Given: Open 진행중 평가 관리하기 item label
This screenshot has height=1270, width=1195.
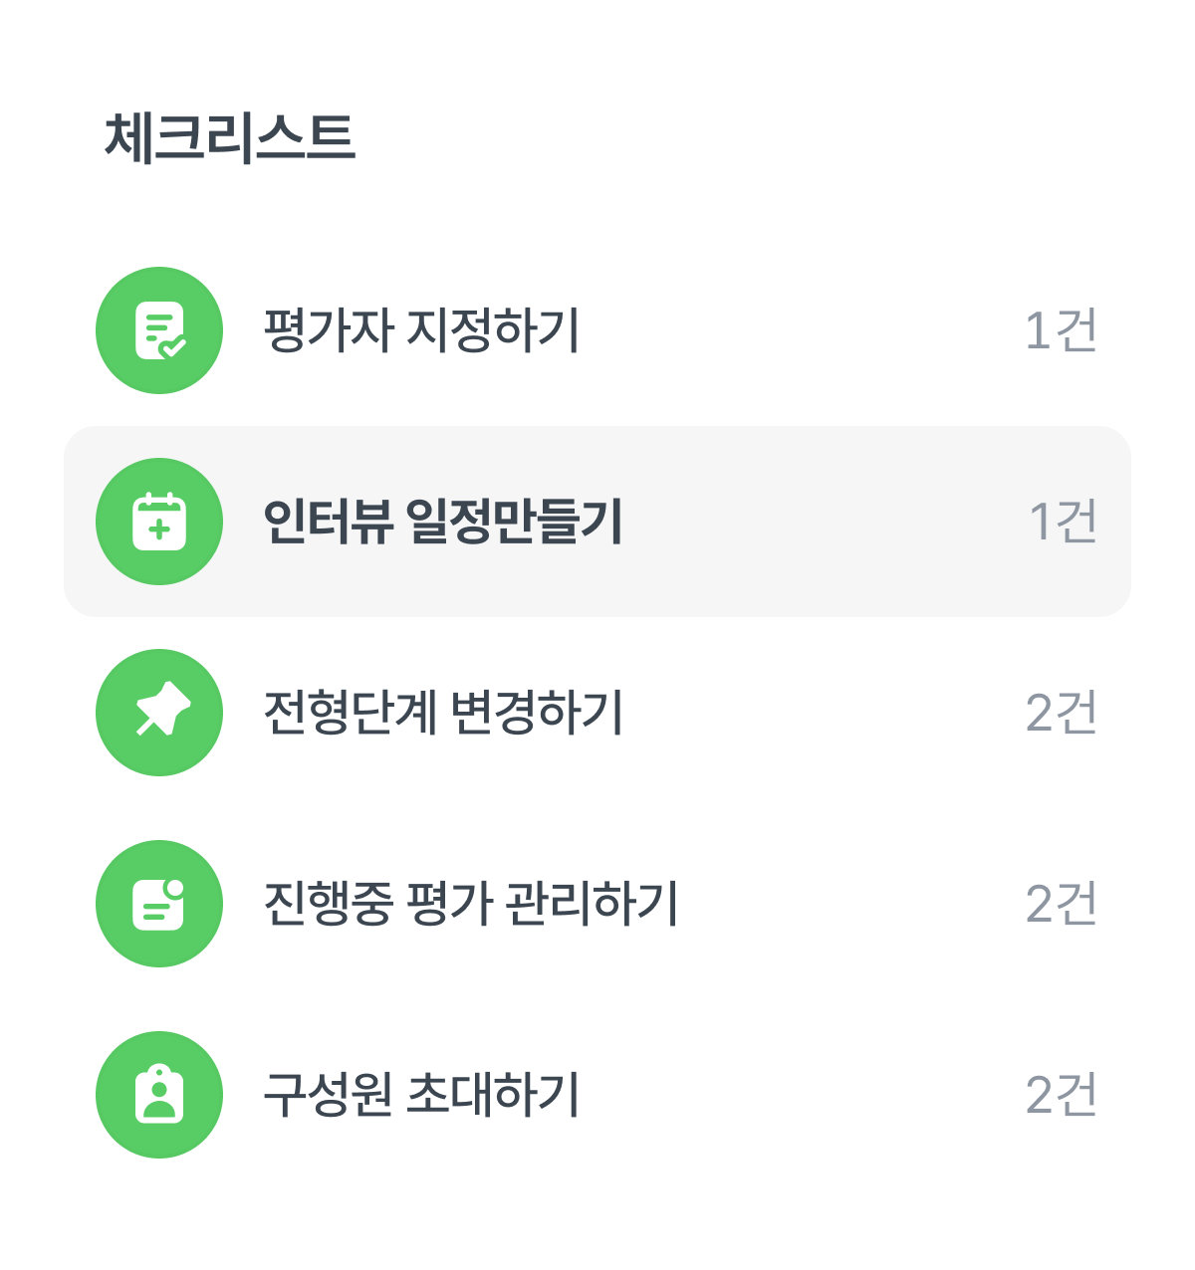Looking at the screenshot, I should pos(470,904).
